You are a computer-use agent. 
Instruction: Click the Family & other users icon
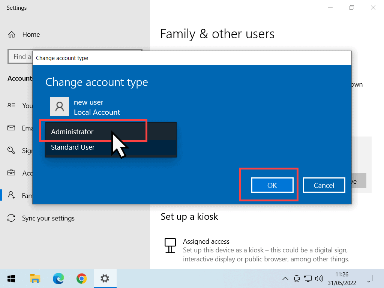[11, 195]
